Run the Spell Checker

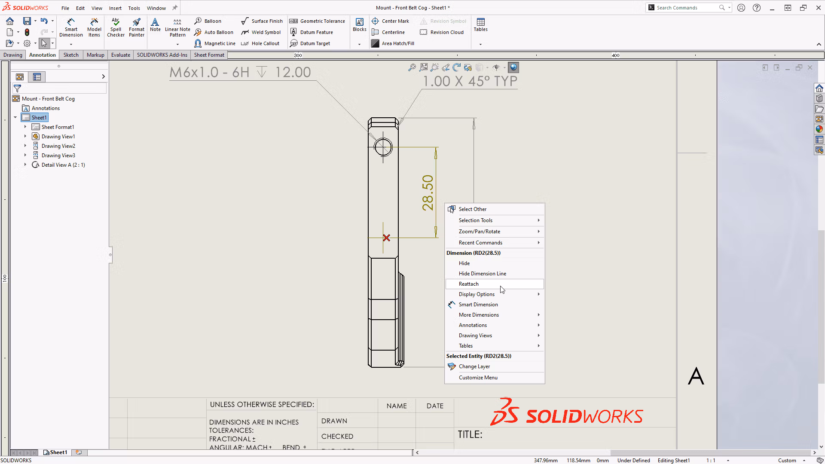tap(116, 27)
